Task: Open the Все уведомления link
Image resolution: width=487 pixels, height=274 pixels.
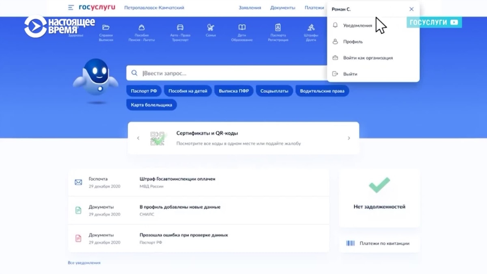Action: pos(84,263)
